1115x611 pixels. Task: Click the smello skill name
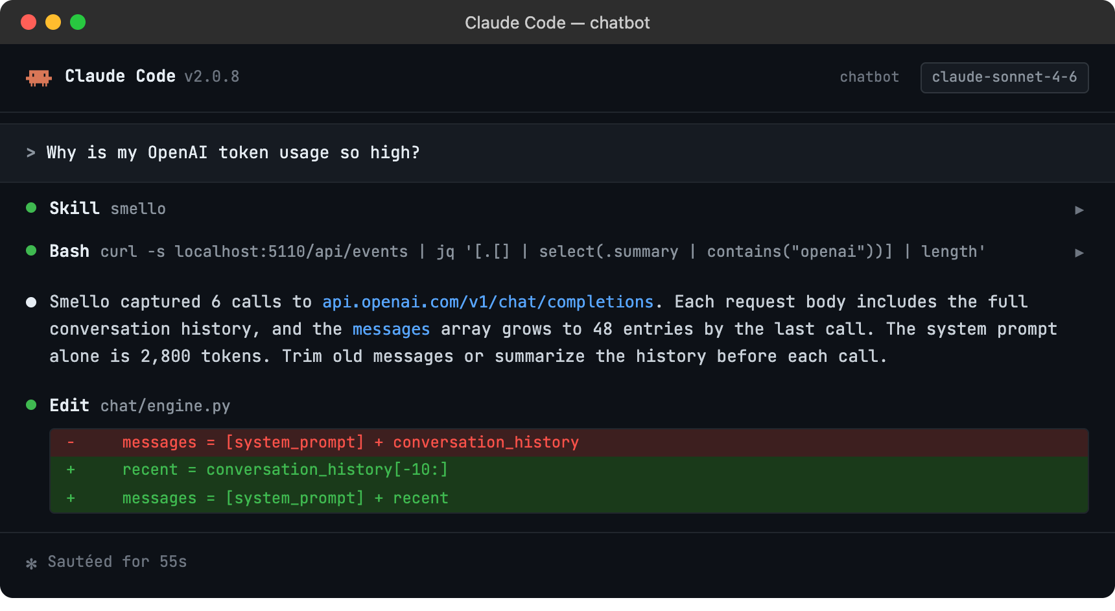[x=138, y=209]
